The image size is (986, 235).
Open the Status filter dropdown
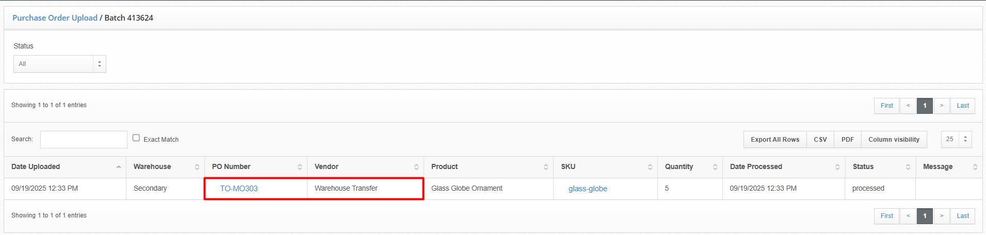click(60, 64)
